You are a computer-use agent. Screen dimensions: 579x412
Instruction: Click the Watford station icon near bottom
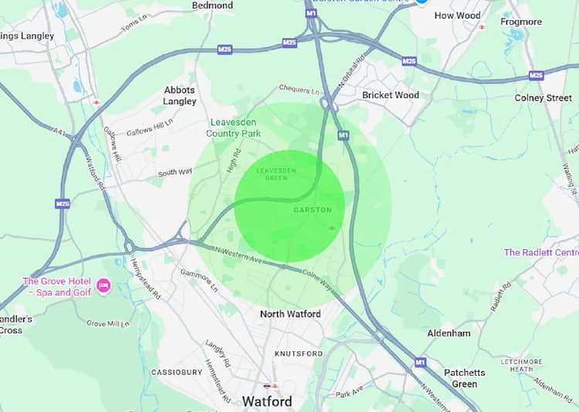(x=271, y=387)
